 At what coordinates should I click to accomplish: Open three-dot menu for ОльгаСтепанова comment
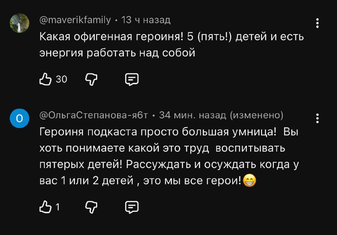point(318,118)
